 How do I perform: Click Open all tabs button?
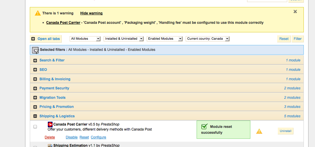(x=46, y=39)
